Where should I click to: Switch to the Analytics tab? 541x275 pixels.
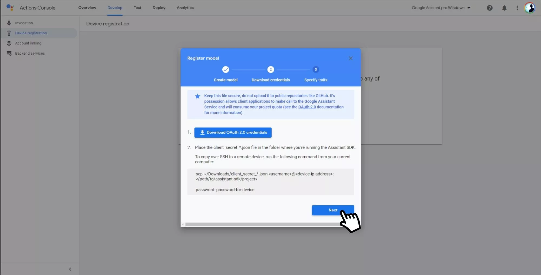tap(185, 8)
